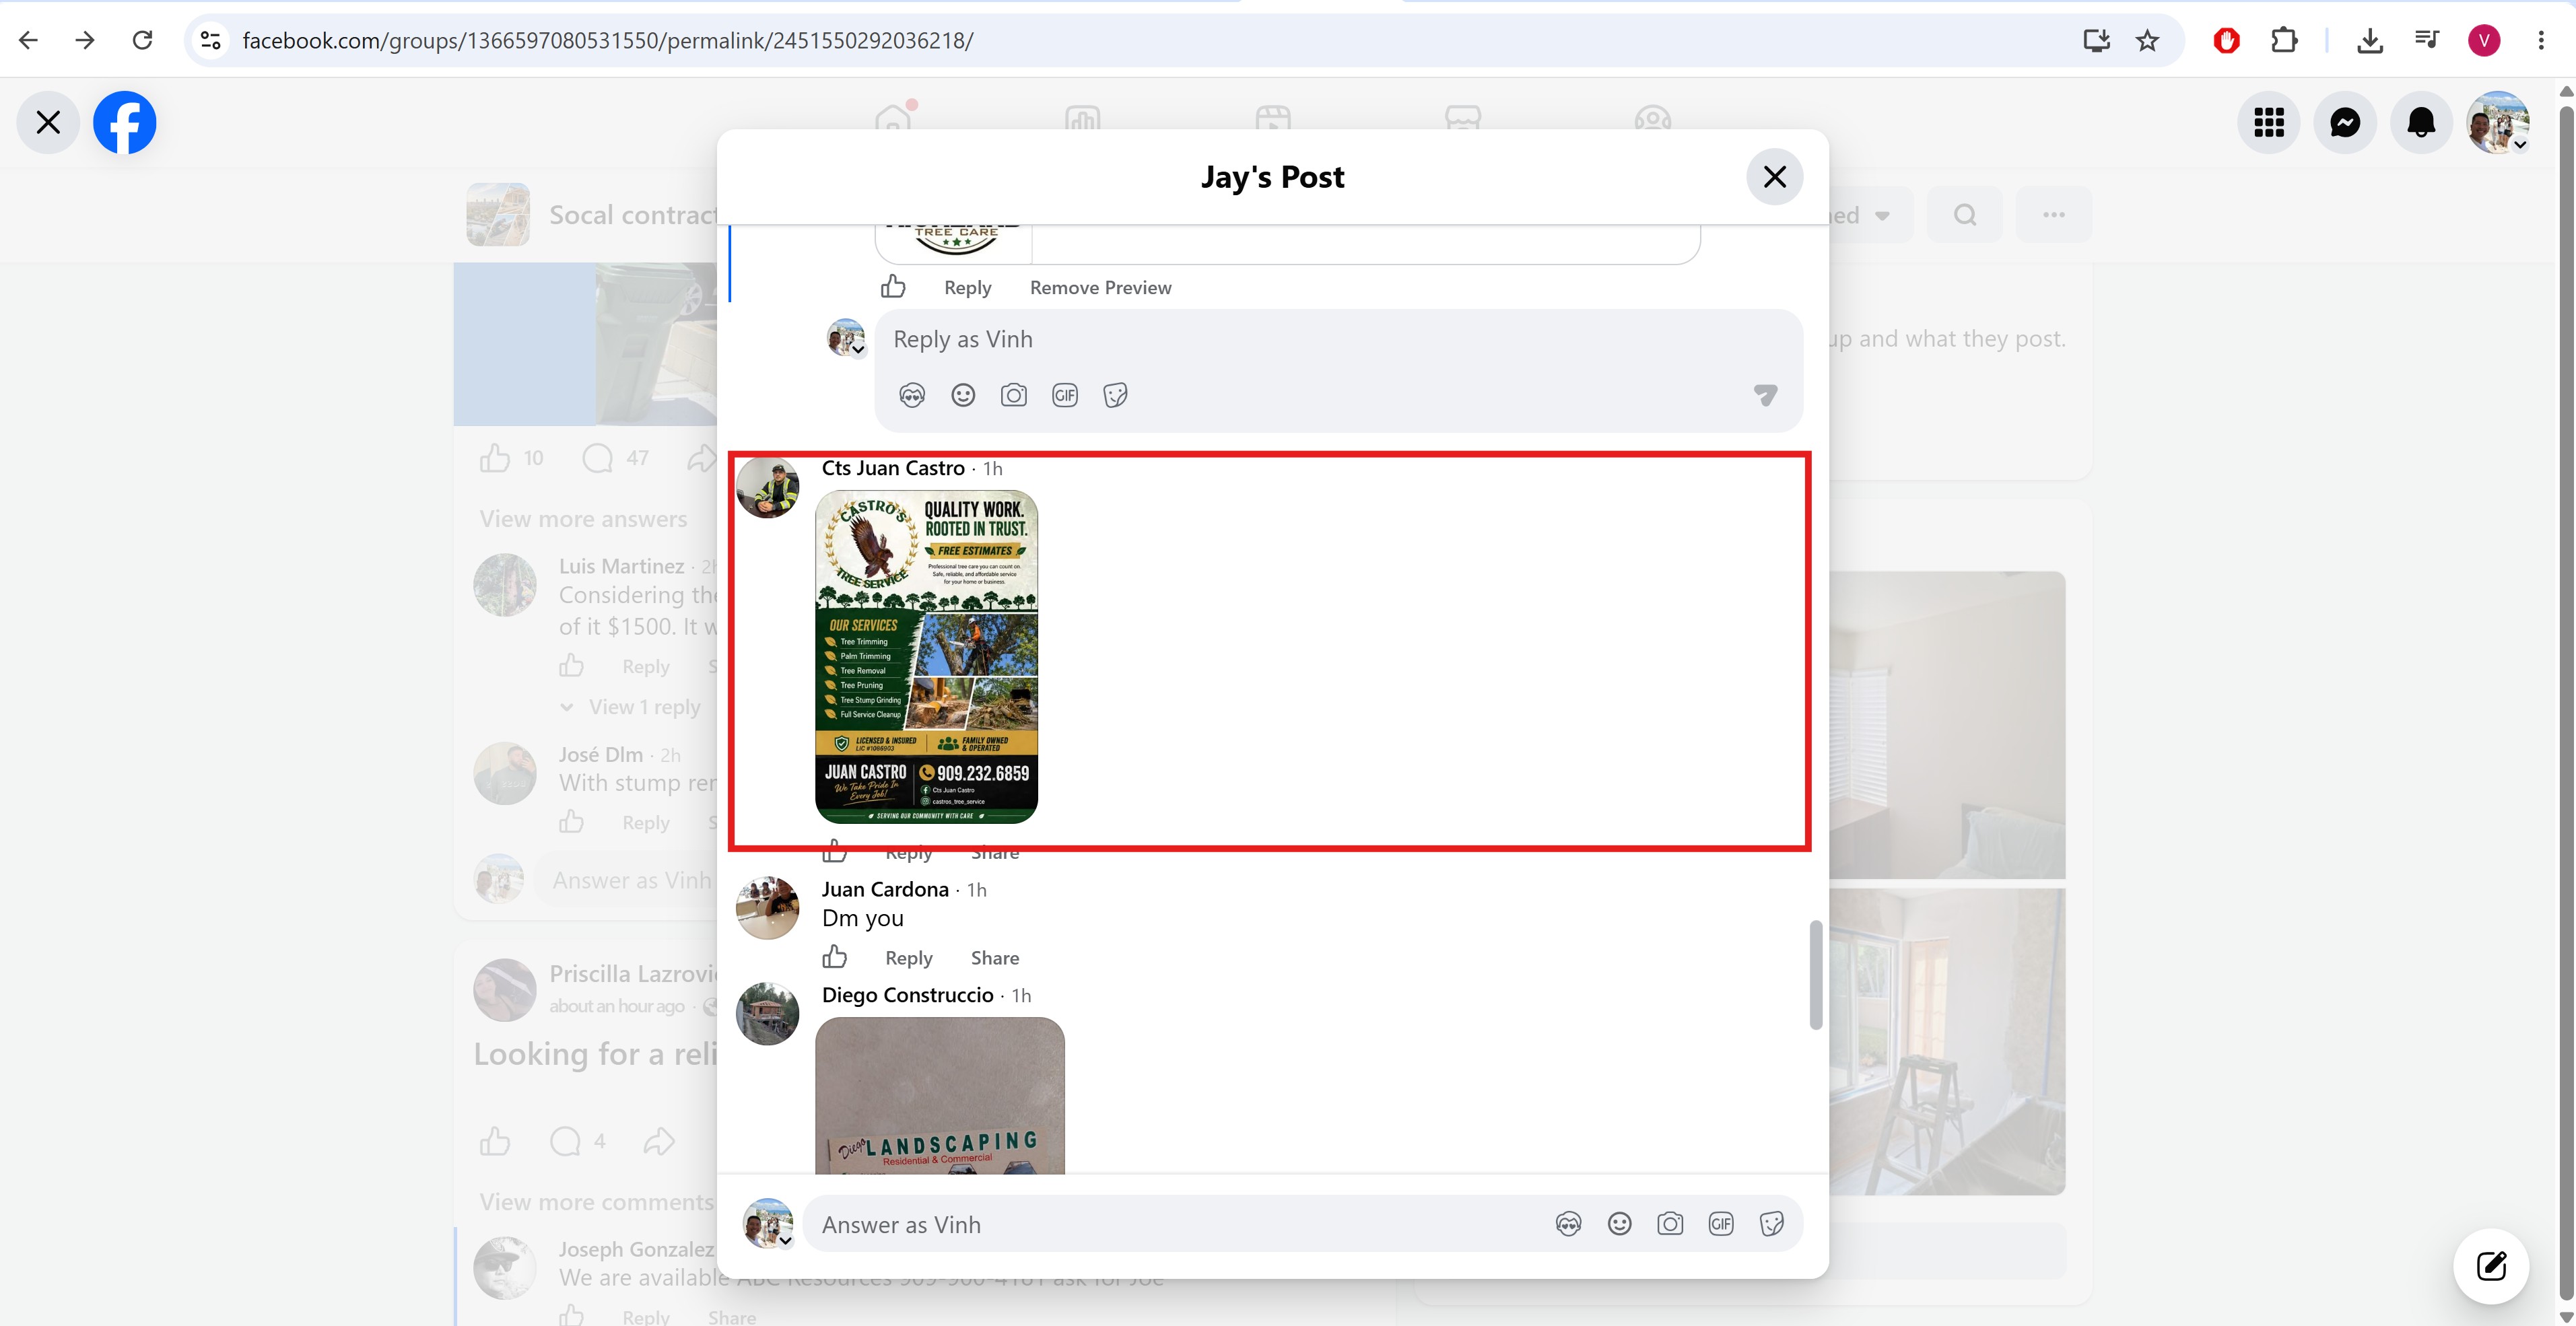The image size is (2576, 1326).
Task: Show browser downloads
Action: tap(2370, 40)
